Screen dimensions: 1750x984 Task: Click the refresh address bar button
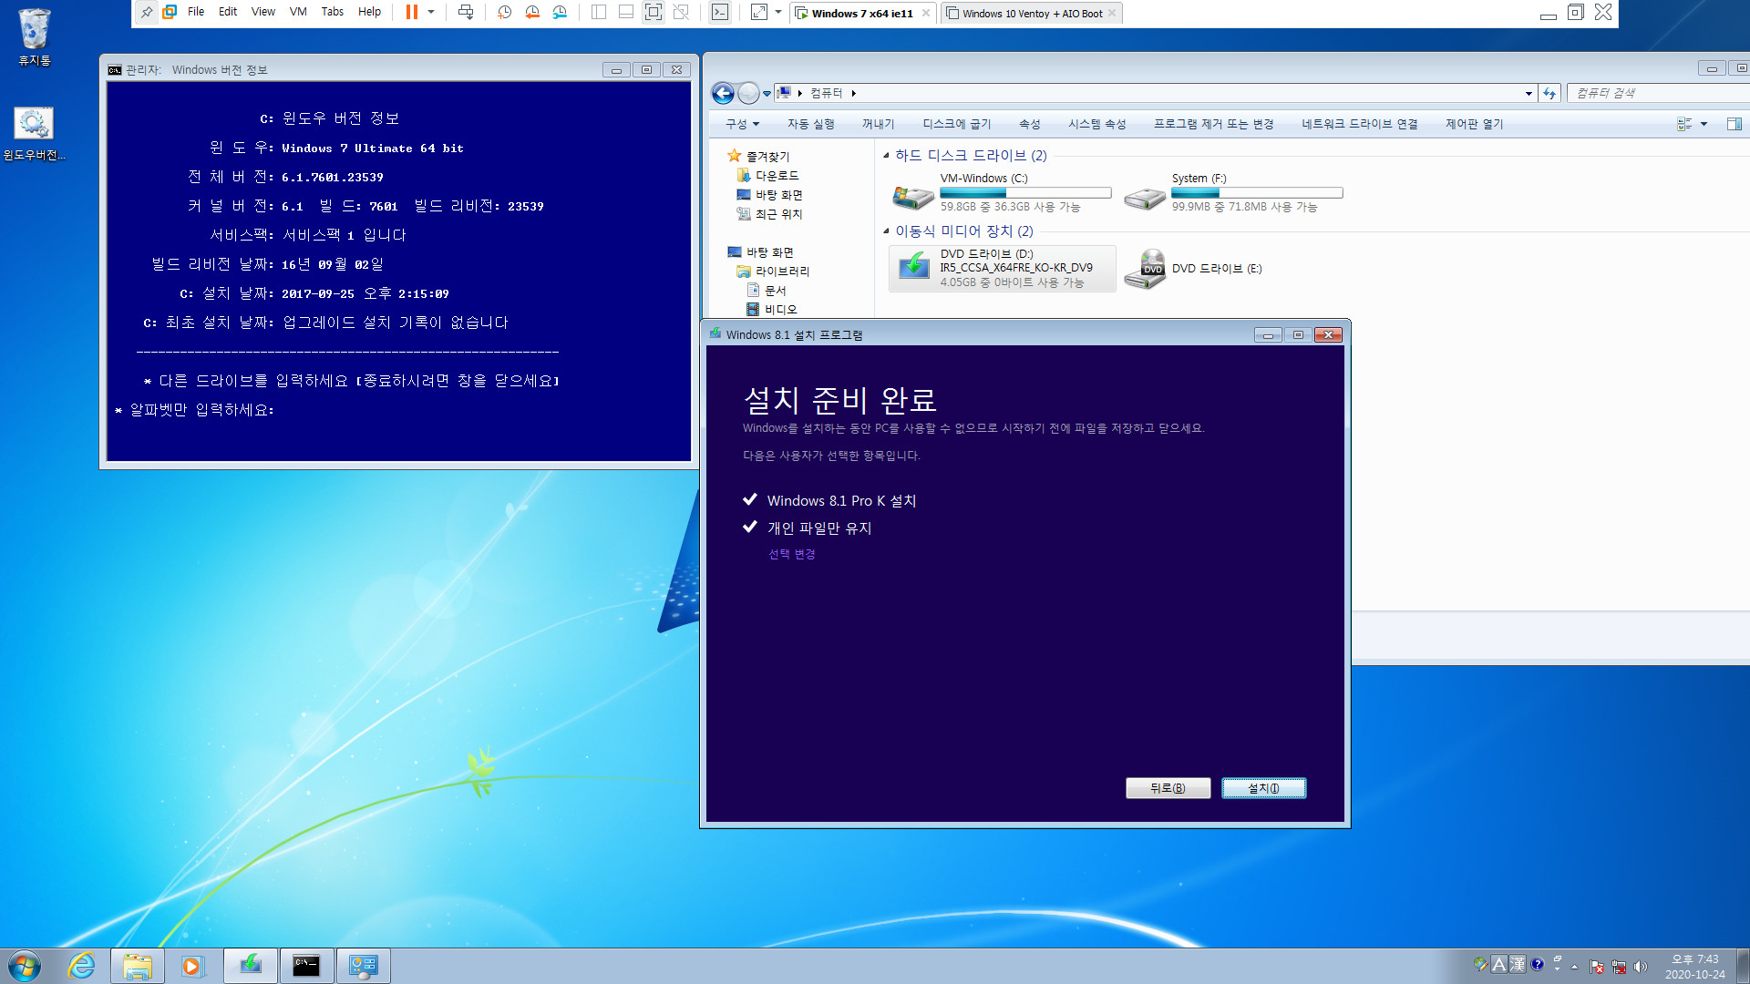click(x=1549, y=93)
